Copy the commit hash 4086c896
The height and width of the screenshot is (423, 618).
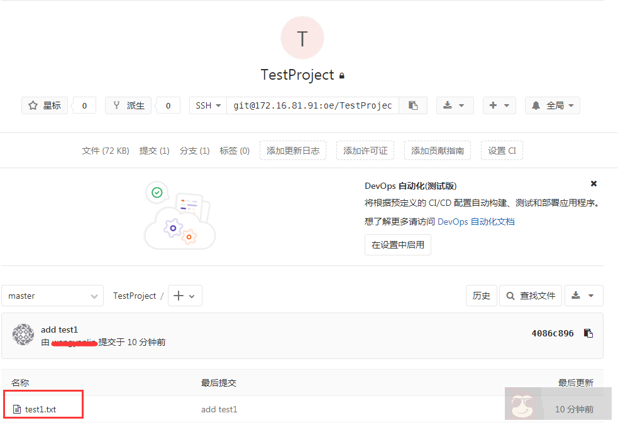point(588,333)
